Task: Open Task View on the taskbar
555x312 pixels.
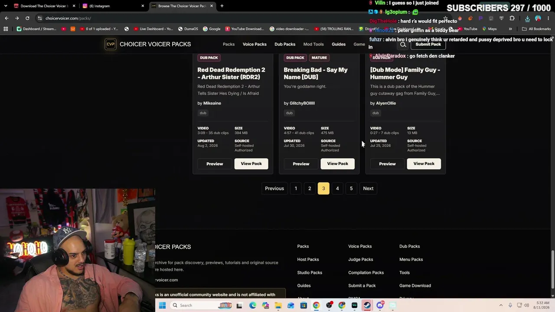Action: coord(239,305)
